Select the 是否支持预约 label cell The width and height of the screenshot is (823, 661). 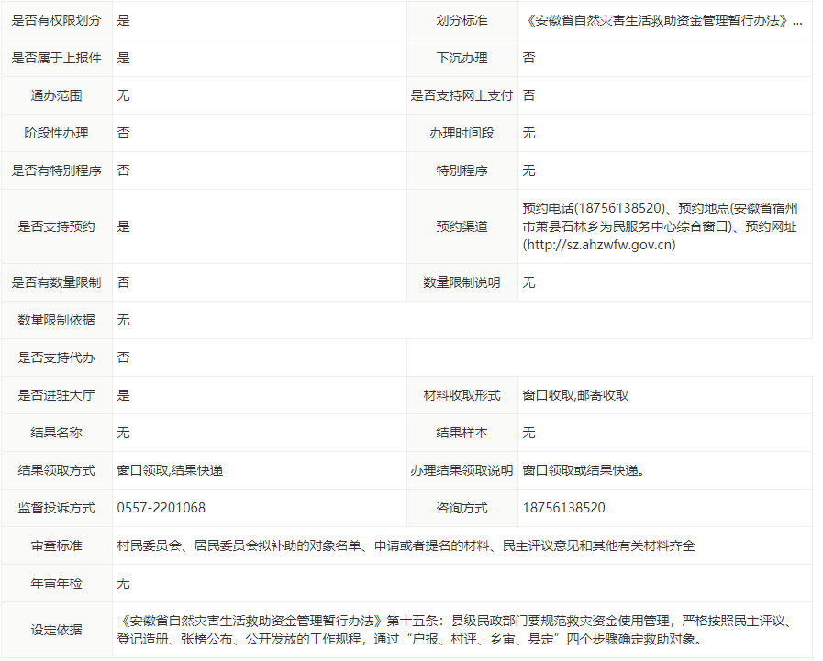click(56, 226)
